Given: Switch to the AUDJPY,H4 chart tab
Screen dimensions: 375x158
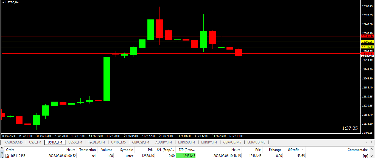Looking at the screenshot, I should pos(164,142).
